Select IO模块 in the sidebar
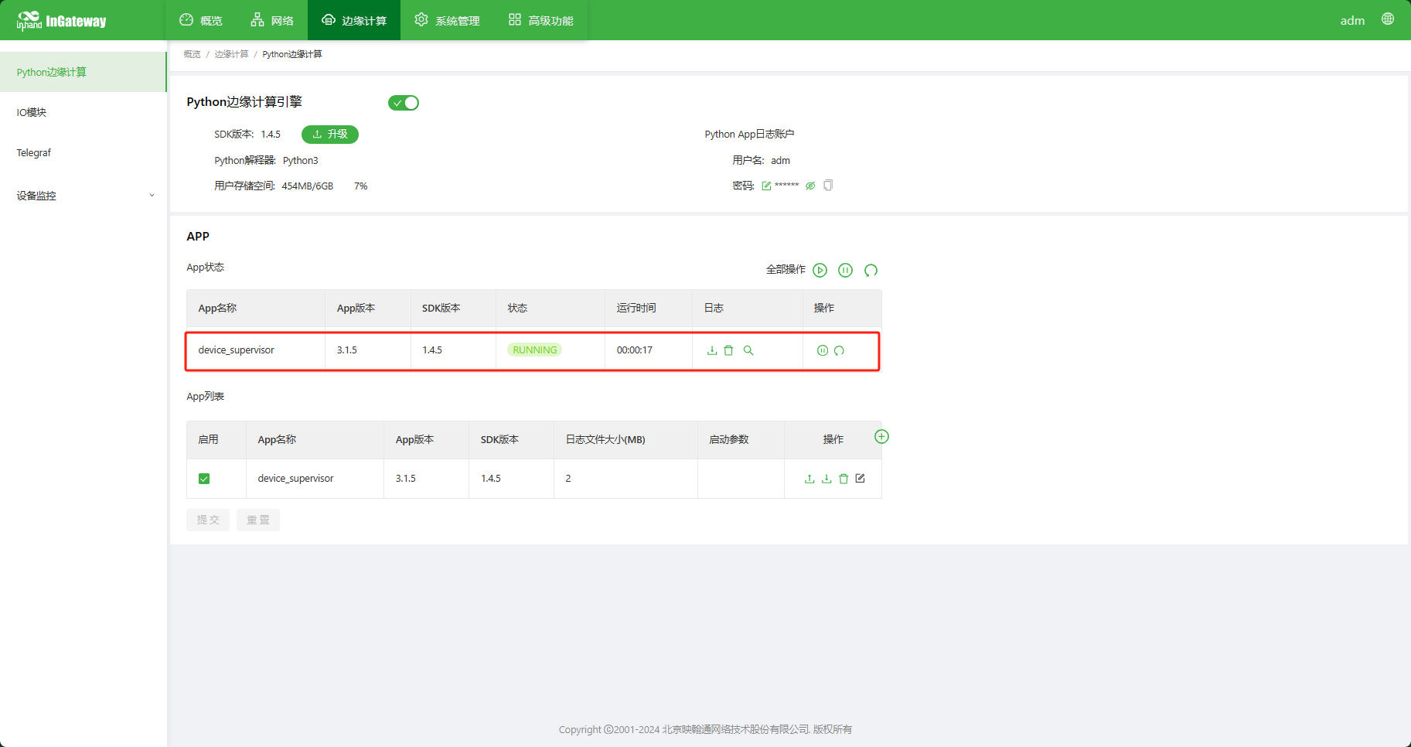 coord(83,112)
